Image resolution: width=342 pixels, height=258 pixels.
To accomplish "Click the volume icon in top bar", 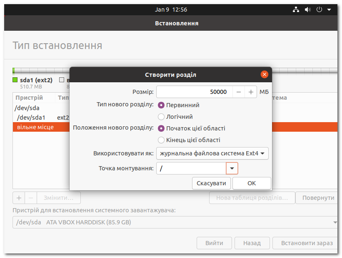I will tap(307, 9).
